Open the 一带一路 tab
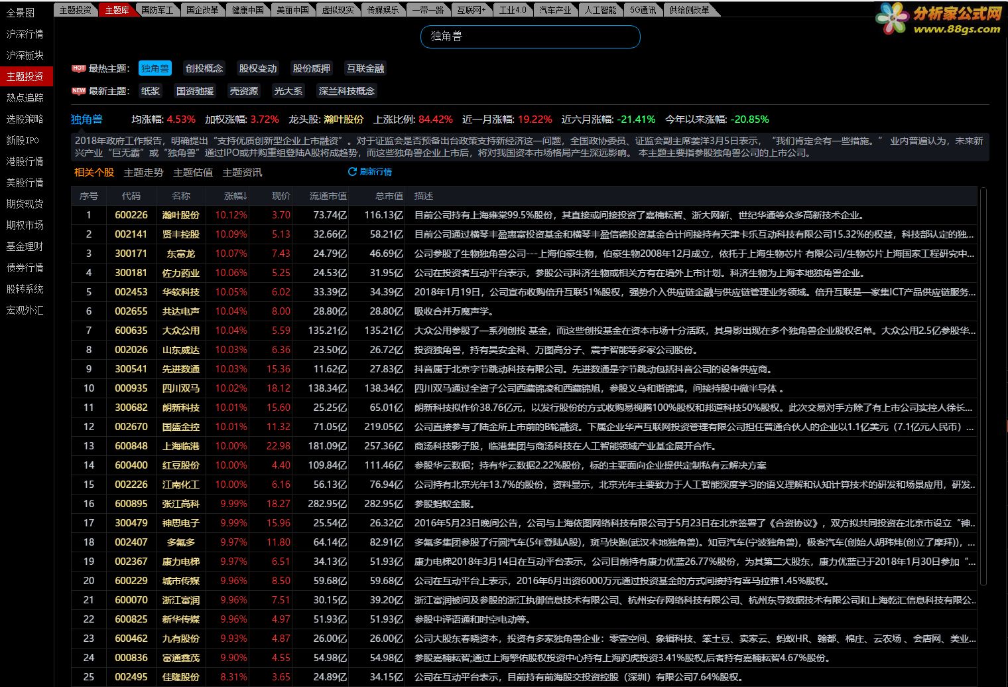Image resolution: width=1008 pixels, height=687 pixels. coord(428,10)
